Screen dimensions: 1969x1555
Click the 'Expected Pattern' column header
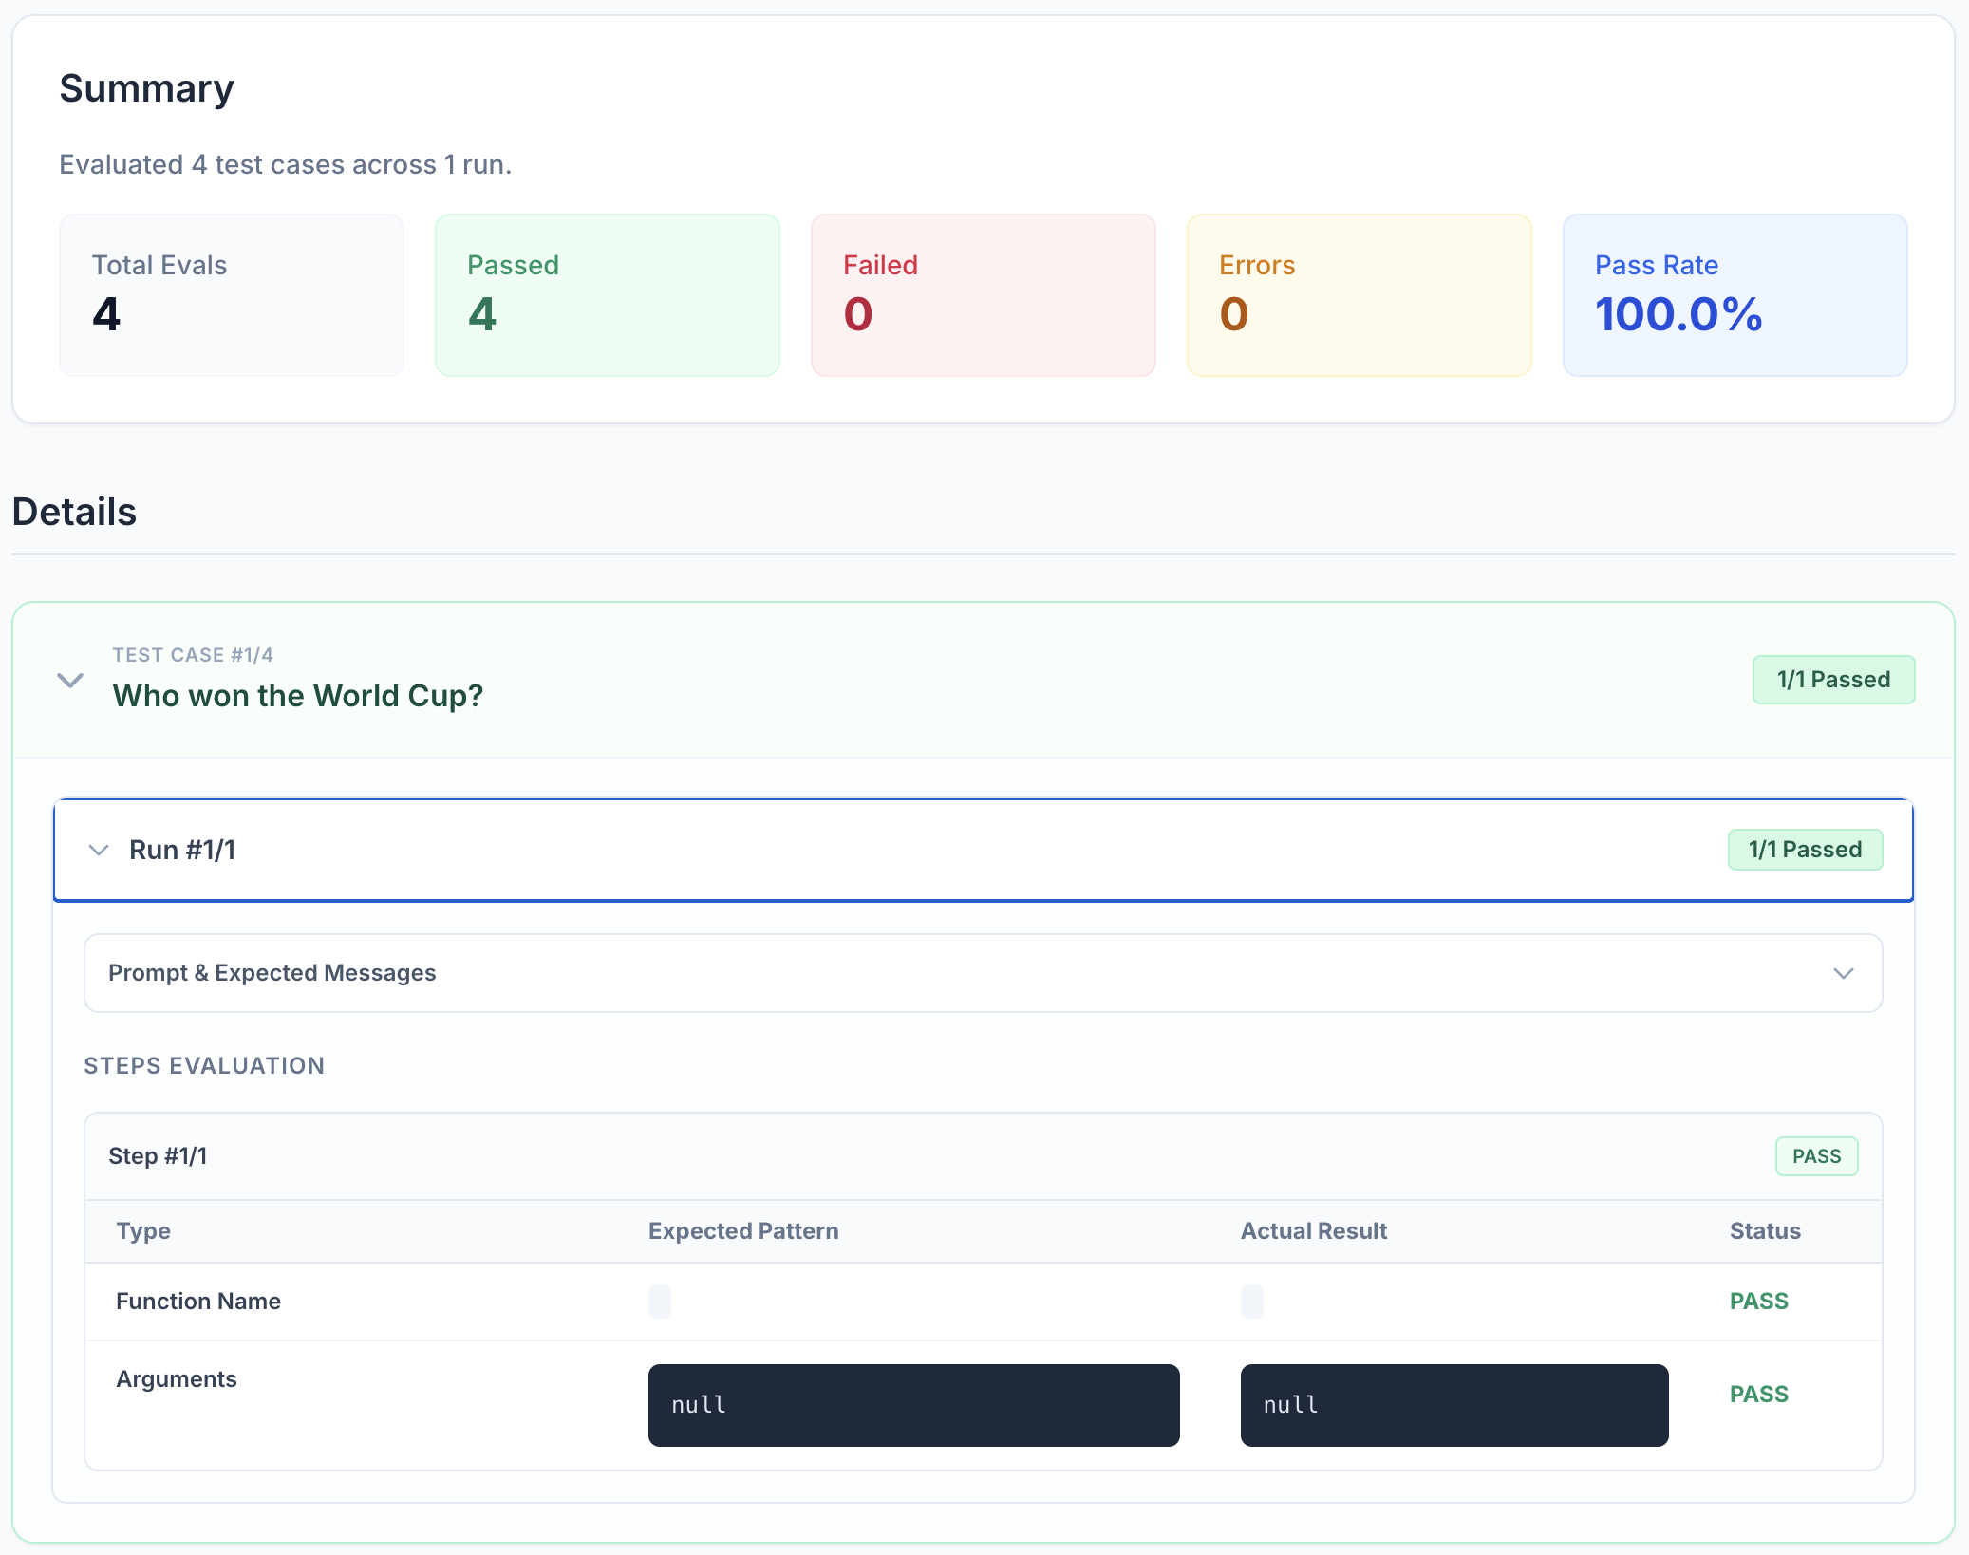coord(743,1230)
